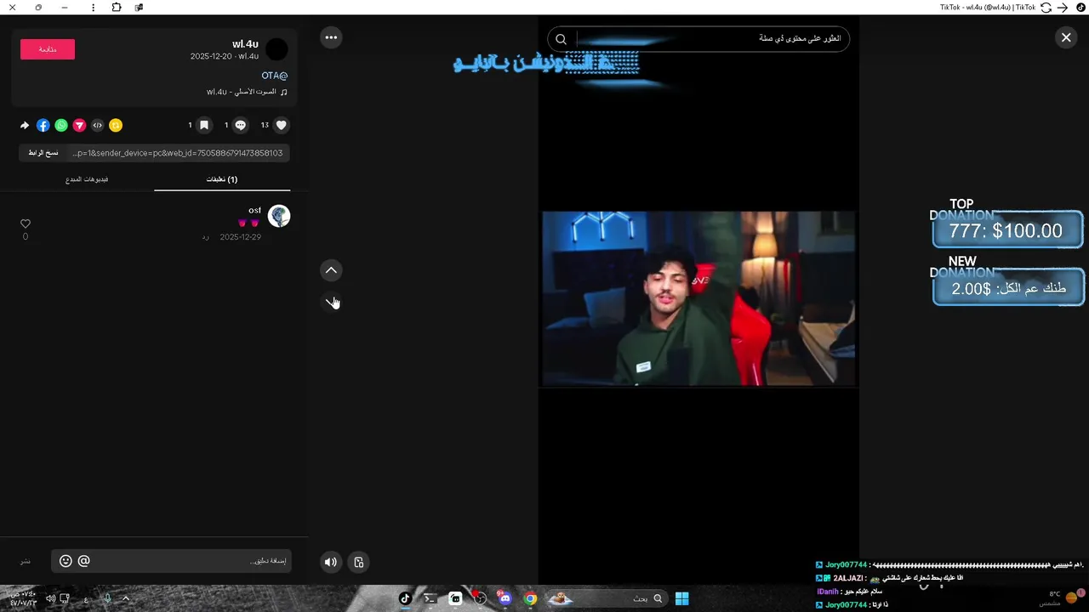1089x612 pixels.
Task: Show hidden tray icons with the chevron
Action: coord(126,598)
